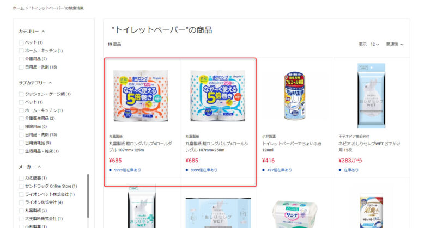Check the ペット category checkbox
Screen dimensions: 425x228
click(21, 42)
